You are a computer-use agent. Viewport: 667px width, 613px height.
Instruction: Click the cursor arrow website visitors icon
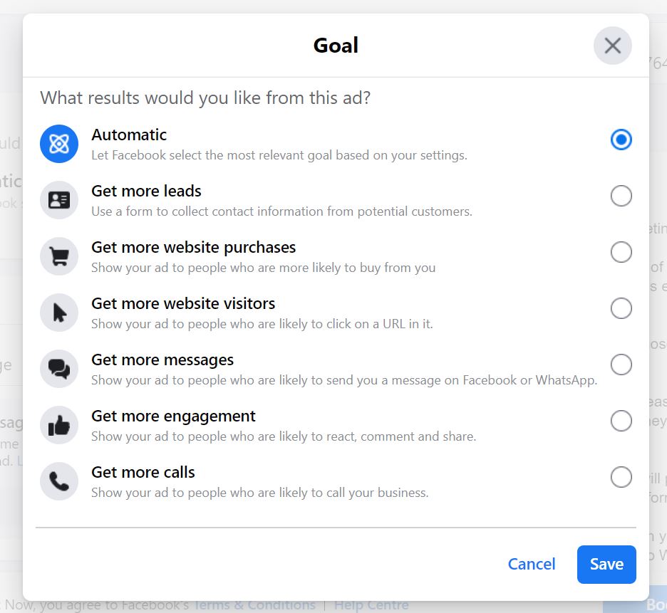click(x=59, y=313)
